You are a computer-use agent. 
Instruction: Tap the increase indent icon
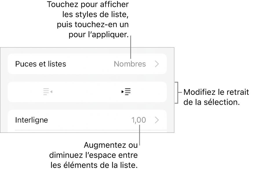coord(126,92)
